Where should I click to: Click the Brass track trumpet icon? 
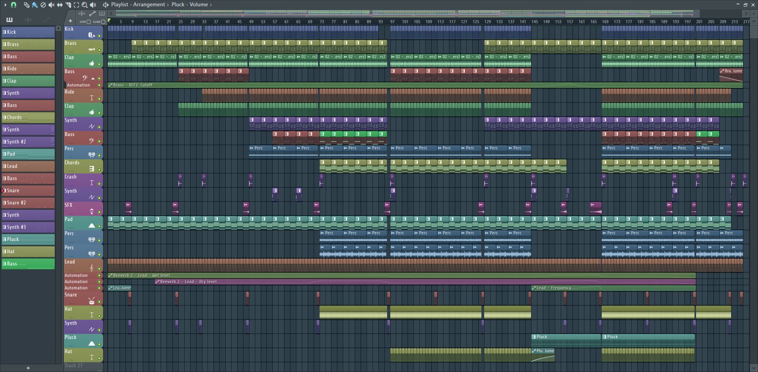91,49
